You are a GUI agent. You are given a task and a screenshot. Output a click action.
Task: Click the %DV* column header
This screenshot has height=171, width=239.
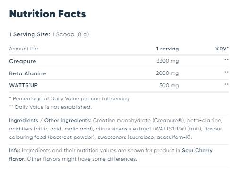coord(222,49)
